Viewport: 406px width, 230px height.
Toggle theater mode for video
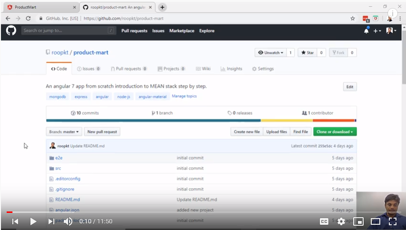point(376,221)
